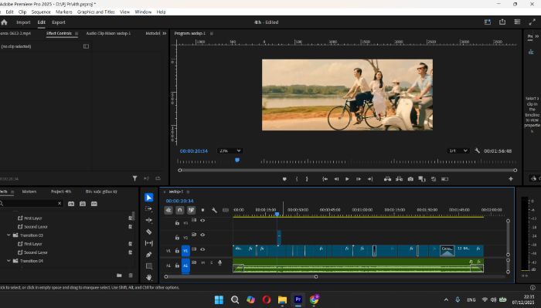Select the Rectangle tool
The image size is (541, 308).
click(148, 266)
